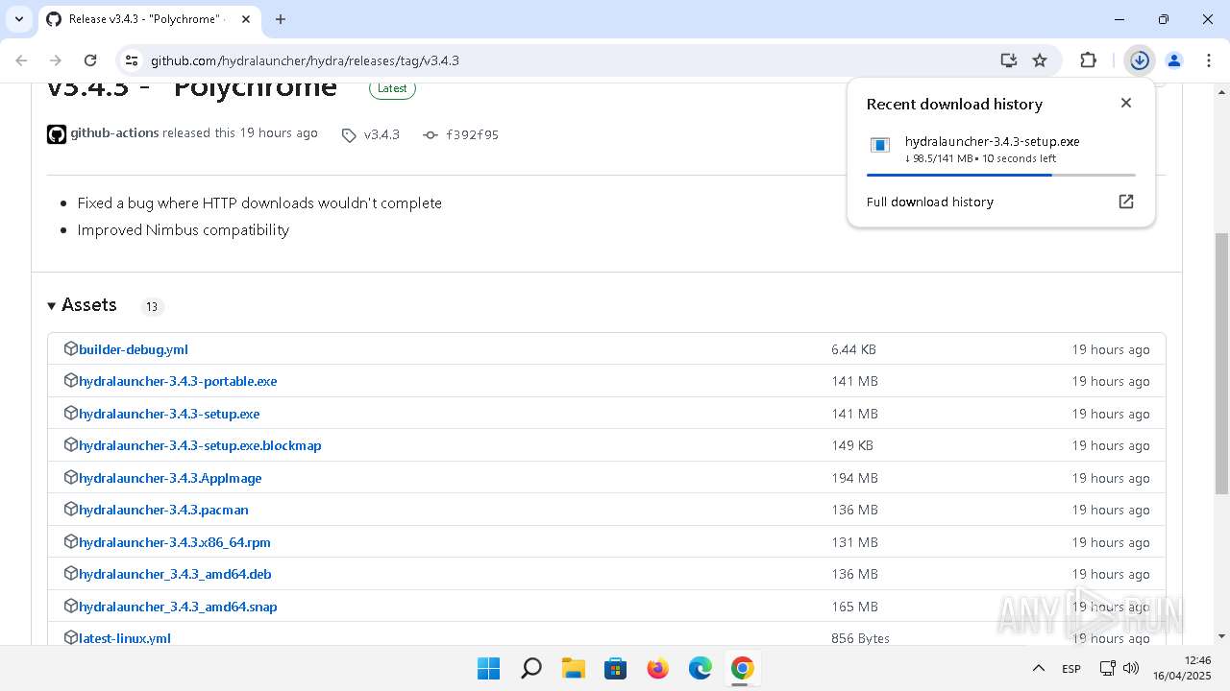1230x691 pixels.
Task: Bookmark this page with the star icon
Action: 1040,60
